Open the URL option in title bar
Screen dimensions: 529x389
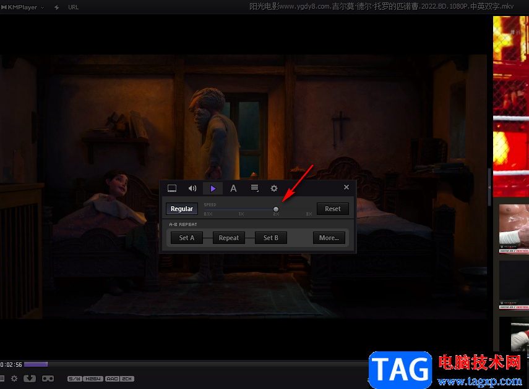(x=73, y=7)
